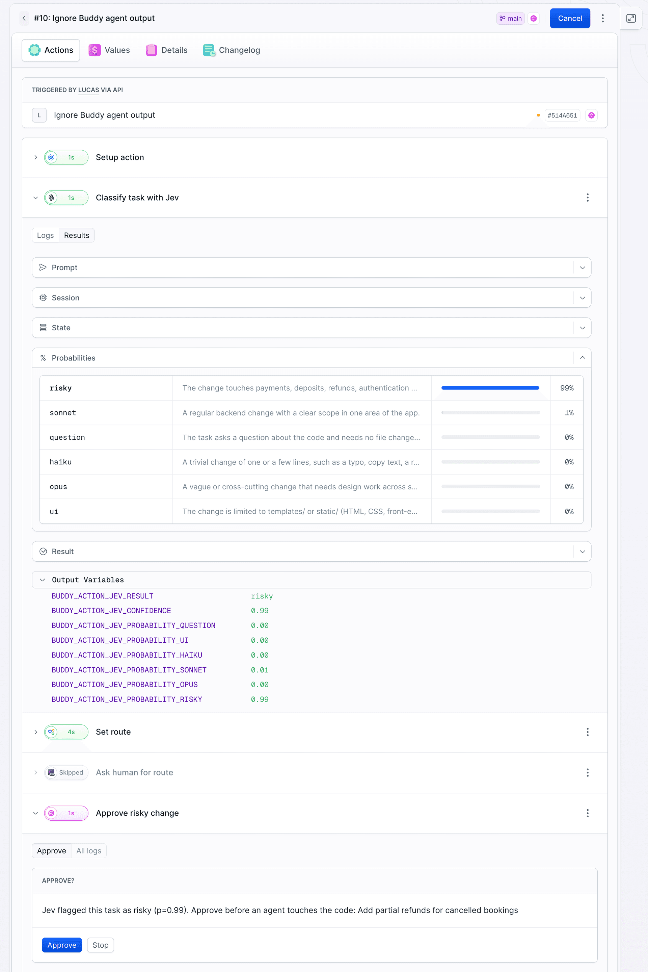The width and height of the screenshot is (648, 972).
Task: Click the Classify task with Jev status icon
Action: [x=51, y=198]
